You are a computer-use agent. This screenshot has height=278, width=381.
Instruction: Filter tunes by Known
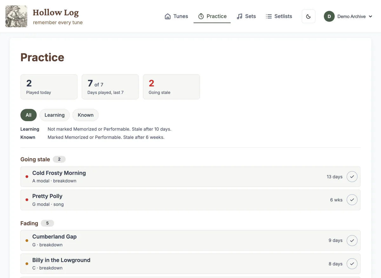[x=86, y=115]
